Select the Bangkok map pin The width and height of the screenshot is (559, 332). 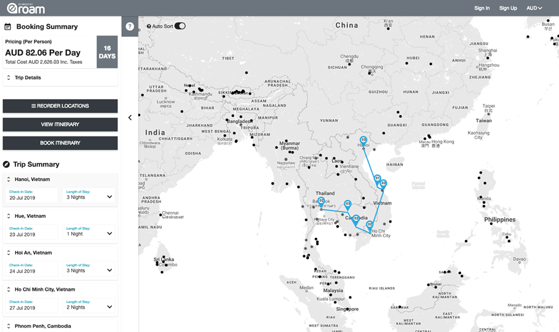321,202
